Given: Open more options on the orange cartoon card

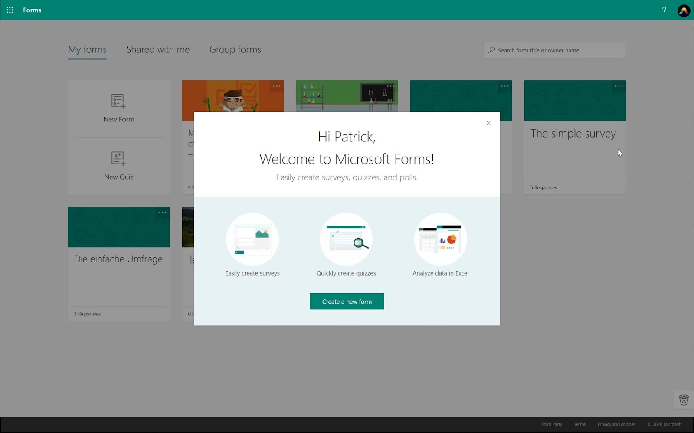Looking at the screenshot, I should pos(277,86).
